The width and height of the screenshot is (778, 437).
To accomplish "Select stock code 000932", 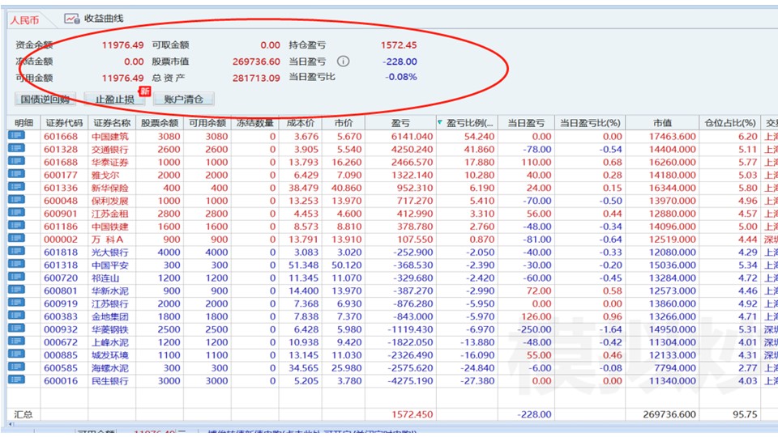I will (x=61, y=329).
